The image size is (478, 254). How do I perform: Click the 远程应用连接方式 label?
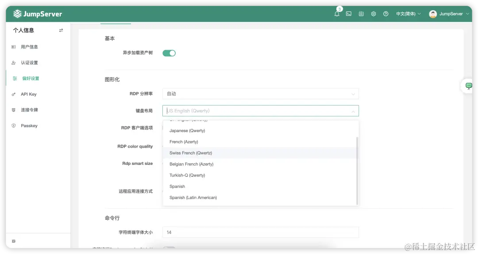coord(136,191)
